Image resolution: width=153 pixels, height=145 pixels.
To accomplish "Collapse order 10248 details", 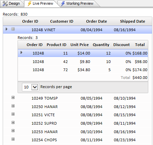I will (13, 29).
